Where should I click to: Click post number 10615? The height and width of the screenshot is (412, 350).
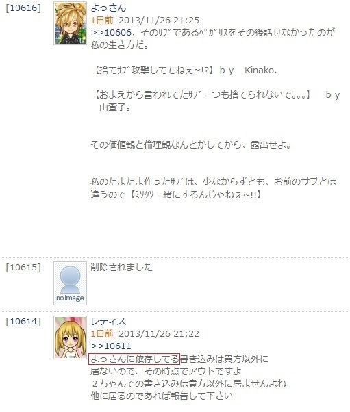23,268
